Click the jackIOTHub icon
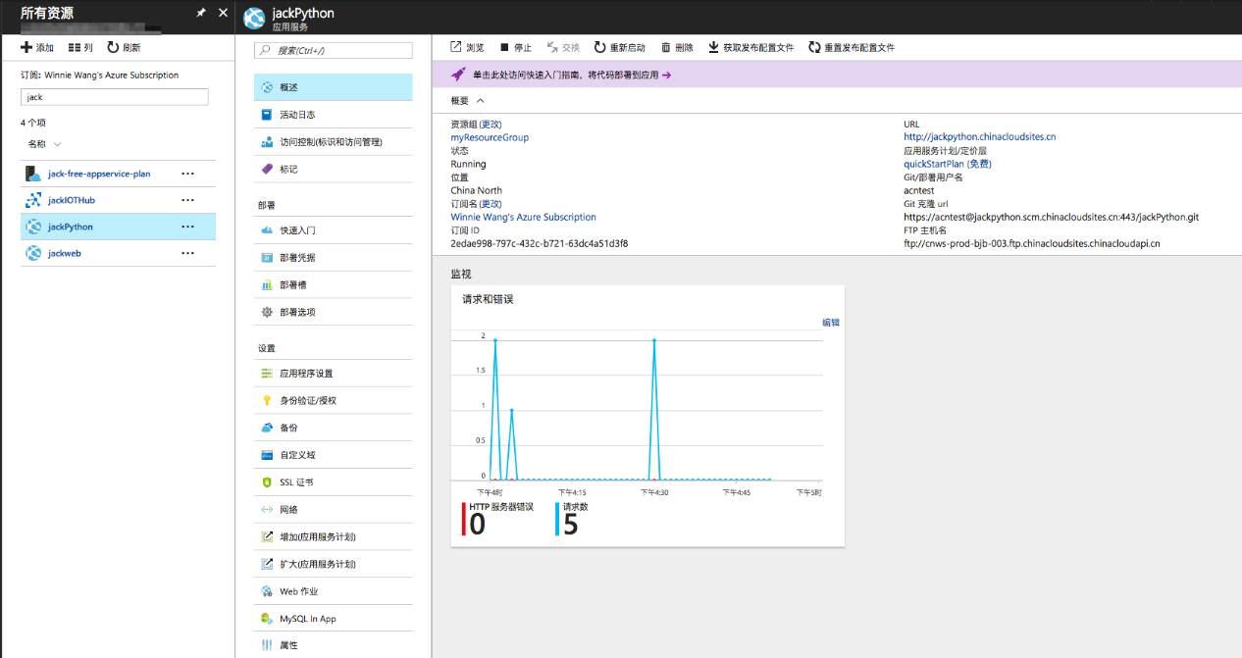This screenshot has width=1242, height=658. (32, 200)
